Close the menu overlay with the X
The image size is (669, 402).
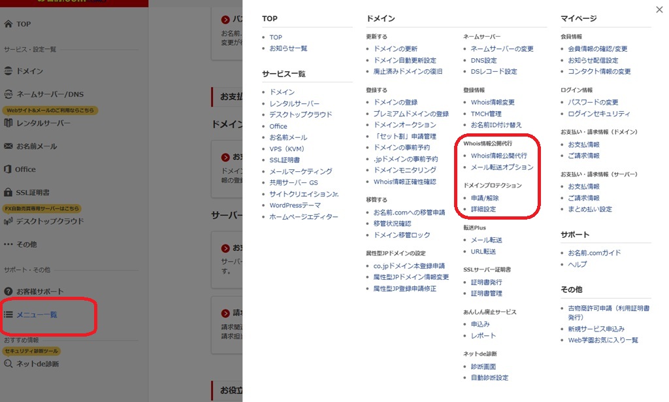click(659, 9)
